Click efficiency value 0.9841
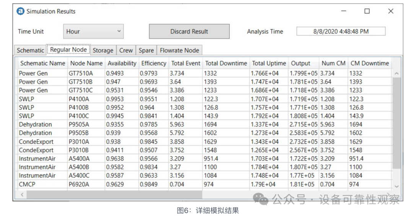The height and width of the screenshot is (216, 413). [x=148, y=116]
